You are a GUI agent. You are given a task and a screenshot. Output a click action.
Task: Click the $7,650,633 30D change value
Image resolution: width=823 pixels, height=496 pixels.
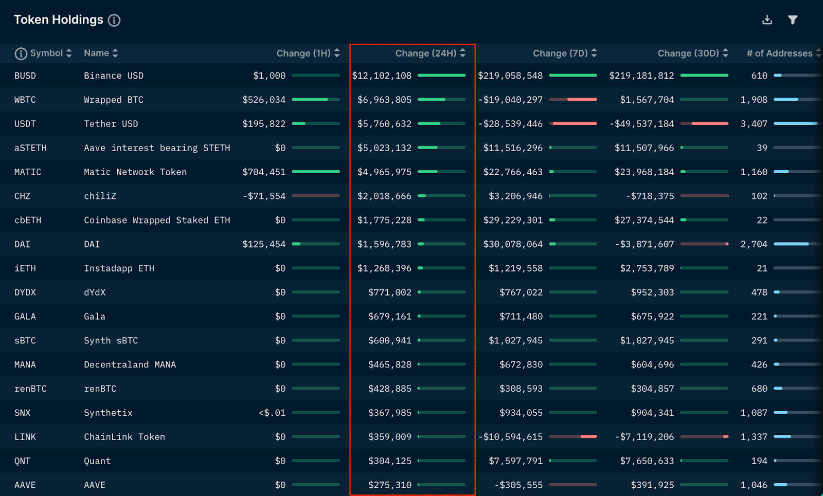pos(647,461)
